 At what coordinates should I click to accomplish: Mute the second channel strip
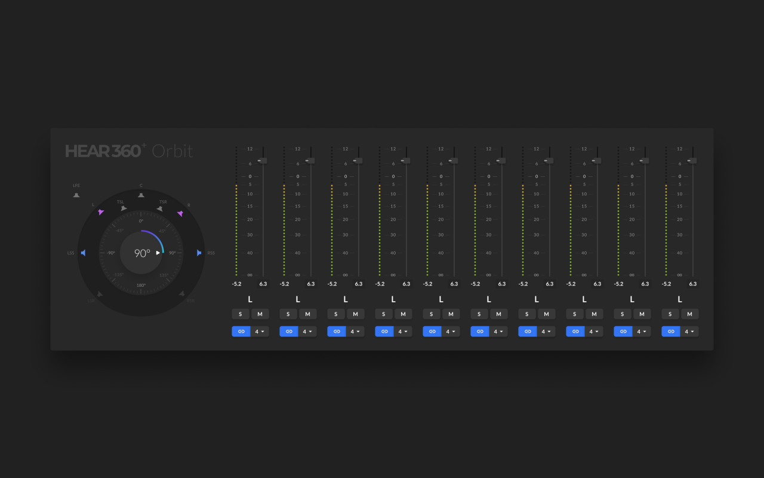pos(308,314)
